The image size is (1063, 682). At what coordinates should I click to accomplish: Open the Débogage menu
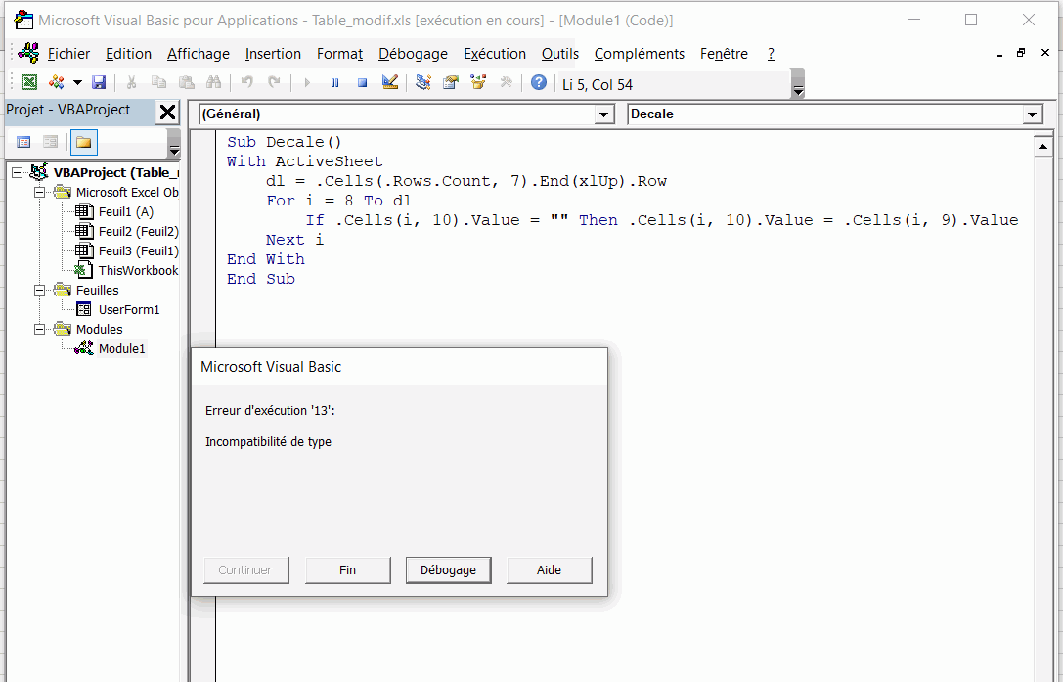413,54
